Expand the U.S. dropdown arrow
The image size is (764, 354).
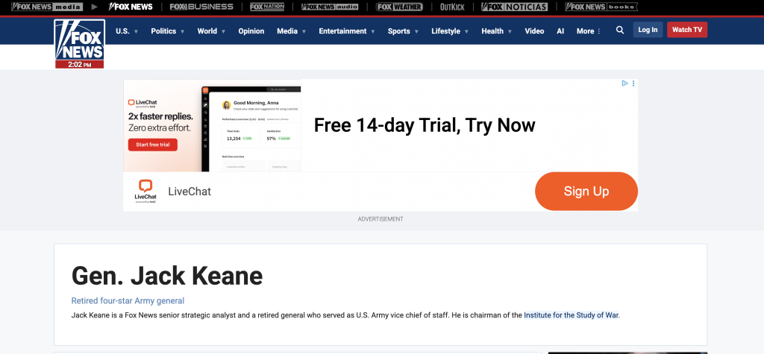point(136,31)
